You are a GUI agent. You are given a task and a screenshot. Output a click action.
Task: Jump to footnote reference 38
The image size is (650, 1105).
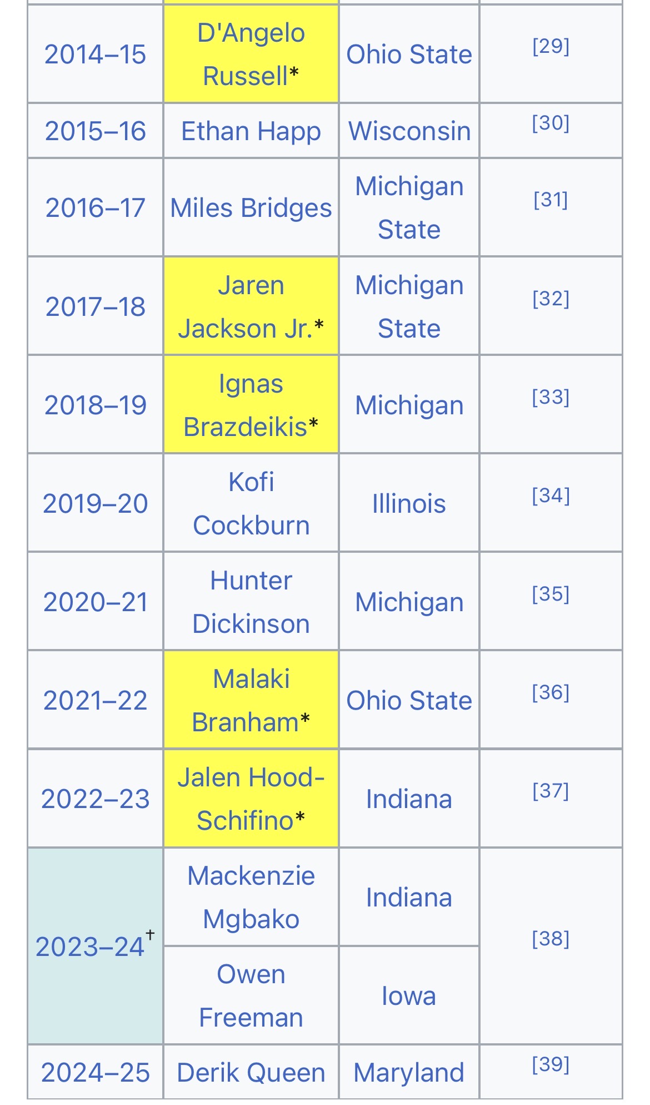point(551,939)
